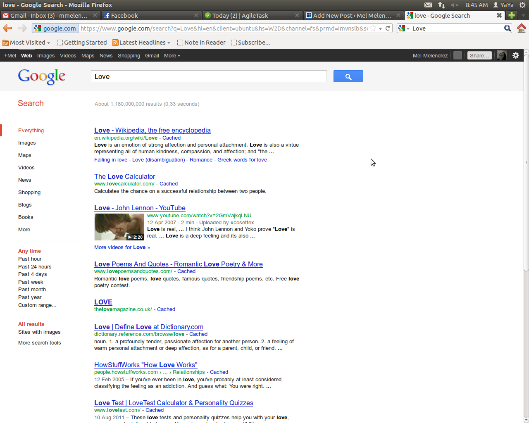This screenshot has height=423, width=529.
Task: Open Gmail in the Google top bar
Action: pos(152,55)
